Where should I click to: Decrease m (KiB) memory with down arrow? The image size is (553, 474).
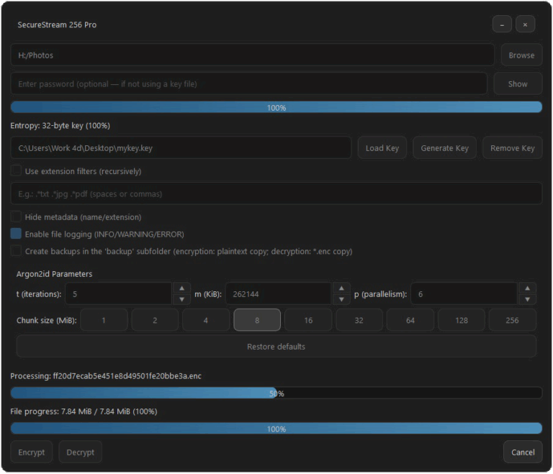click(x=342, y=299)
